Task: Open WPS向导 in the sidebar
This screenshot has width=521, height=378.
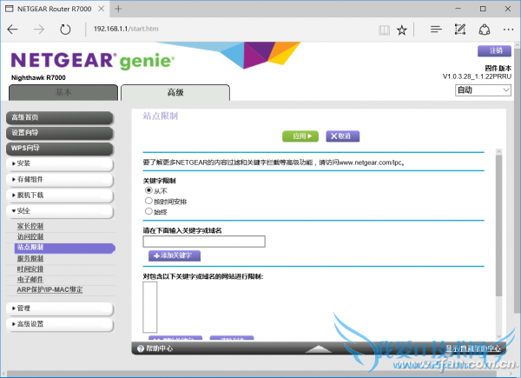Action: 60,149
